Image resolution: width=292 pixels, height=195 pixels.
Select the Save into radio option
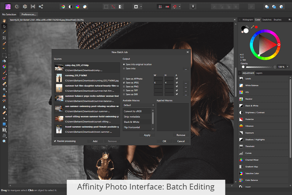124,69
